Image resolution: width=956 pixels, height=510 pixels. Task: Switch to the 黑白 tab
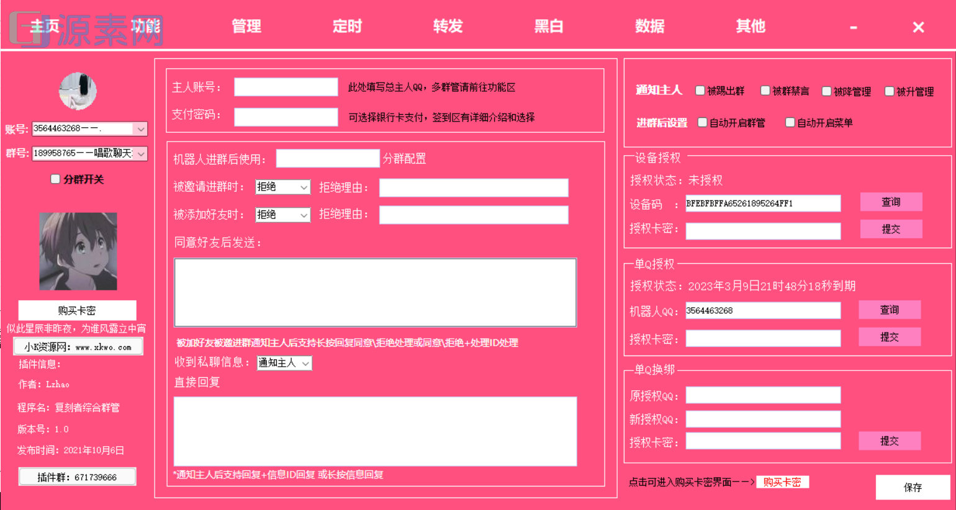tap(549, 27)
